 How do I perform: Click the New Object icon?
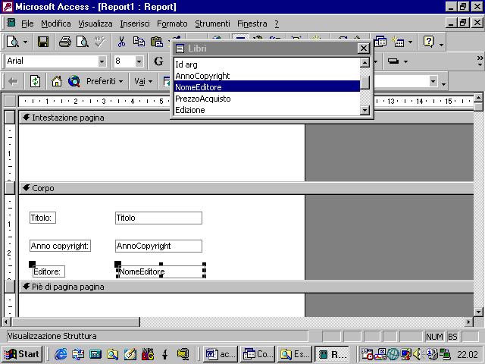398,42
